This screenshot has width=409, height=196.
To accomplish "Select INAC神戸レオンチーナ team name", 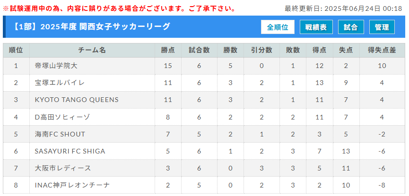I will [x=72, y=185].
